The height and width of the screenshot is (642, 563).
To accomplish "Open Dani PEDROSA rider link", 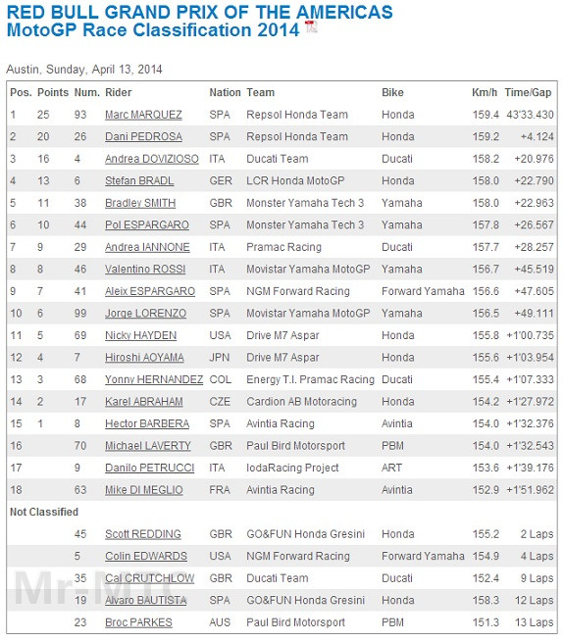I will (x=143, y=137).
